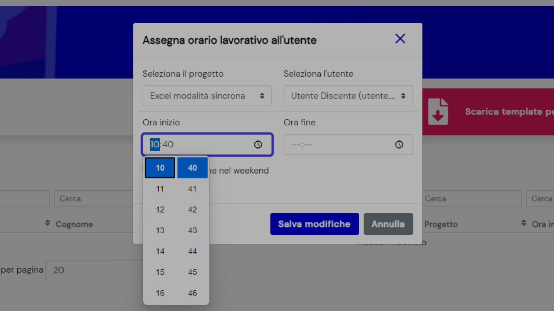The width and height of the screenshot is (554, 311).
Task: Sort by Ora inizio column arrows
Action: click(x=524, y=223)
